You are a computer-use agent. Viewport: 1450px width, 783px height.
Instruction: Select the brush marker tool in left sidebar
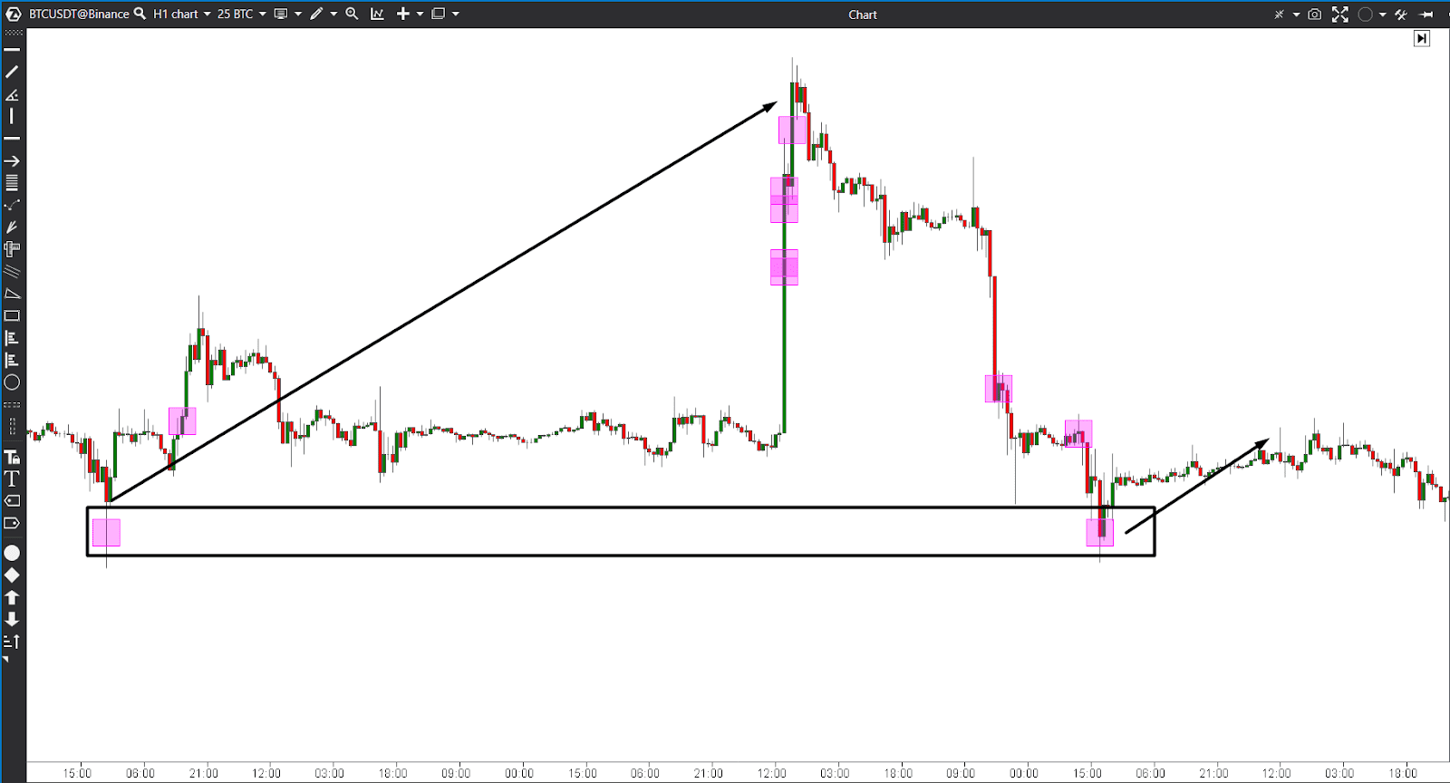12,227
